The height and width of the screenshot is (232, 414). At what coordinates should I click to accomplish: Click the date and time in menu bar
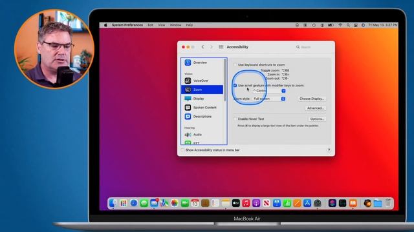383,25
